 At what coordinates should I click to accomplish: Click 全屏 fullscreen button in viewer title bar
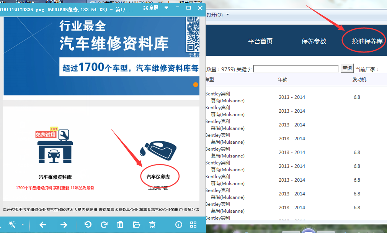[151, 8]
